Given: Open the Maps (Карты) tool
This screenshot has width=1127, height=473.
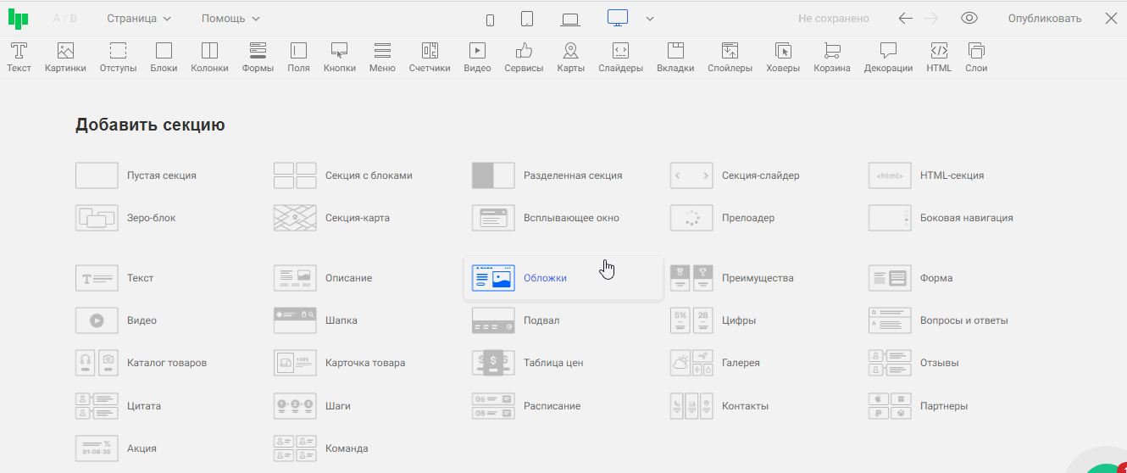Looking at the screenshot, I should click(x=570, y=57).
